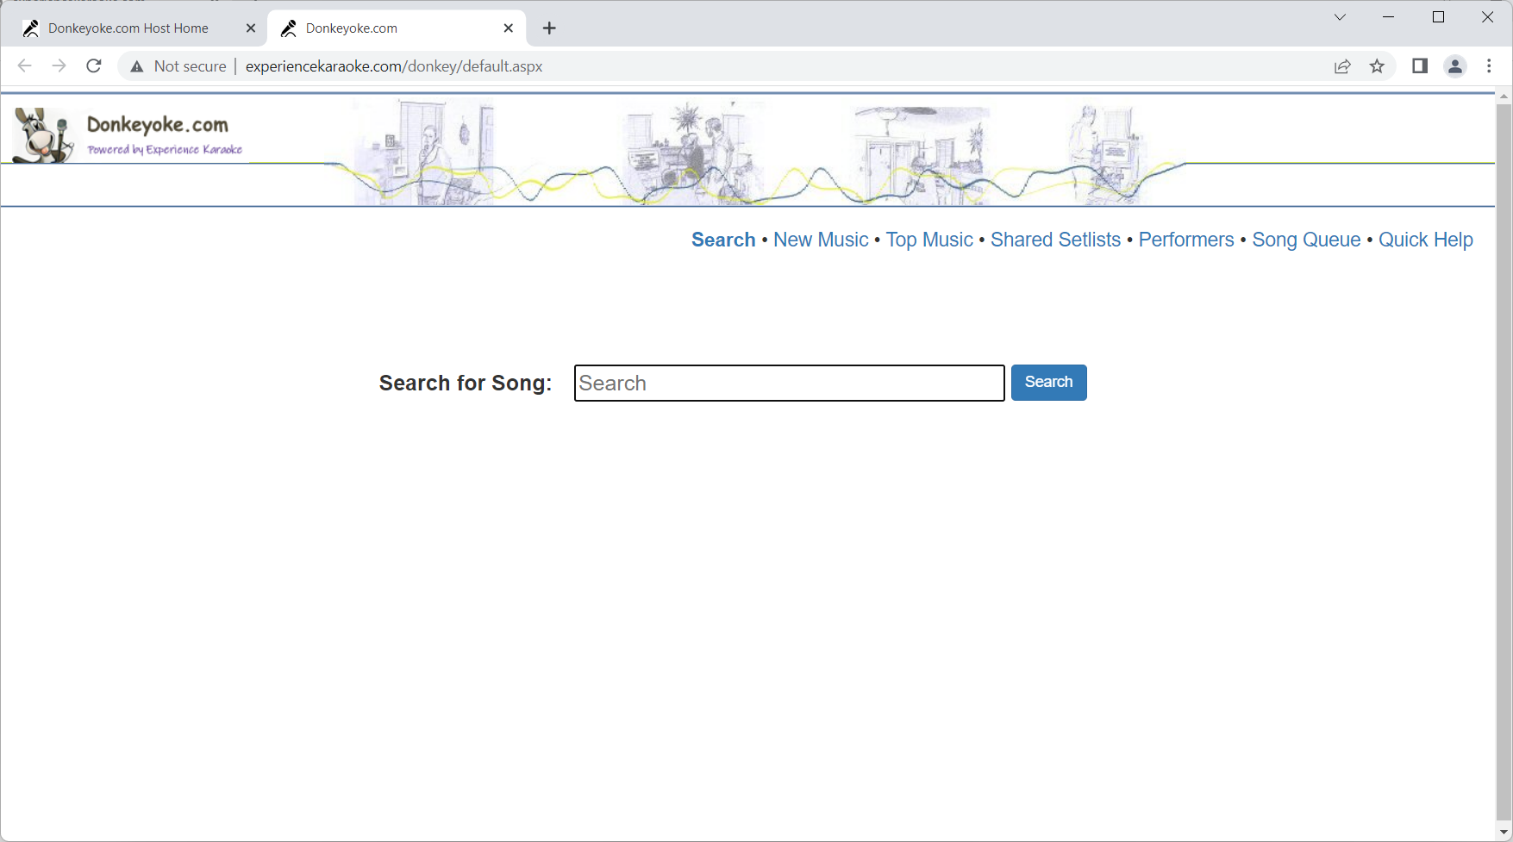Open the New Music link
Viewport: 1513px width, 842px height.
point(821,240)
